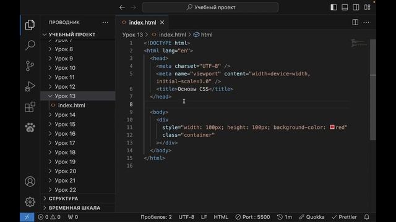Open the Explorer view in activity bar
This screenshot has height=222, width=396.
30,25
